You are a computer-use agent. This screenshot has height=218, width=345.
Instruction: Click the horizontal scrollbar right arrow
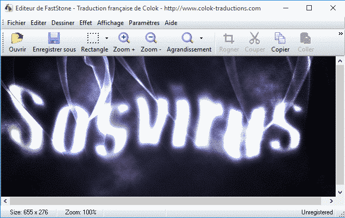tap(331, 201)
